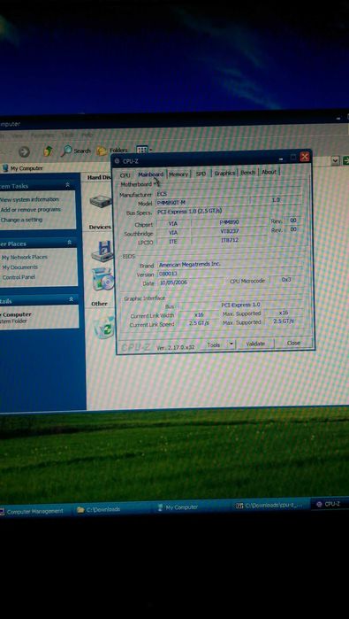Open Control Panel link
Viewport: 349px width, 619px height.
[19, 277]
